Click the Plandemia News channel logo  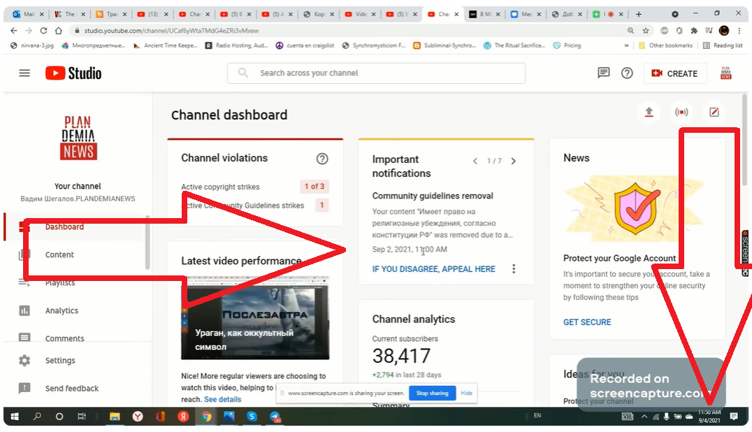pyautogui.click(x=78, y=138)
